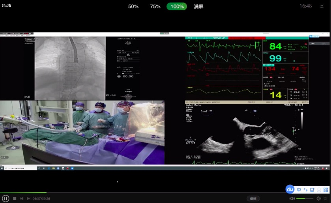331x203 pixels.
Task: Open the playback speed '倍速' menu
Action: [x=253, y=199]
